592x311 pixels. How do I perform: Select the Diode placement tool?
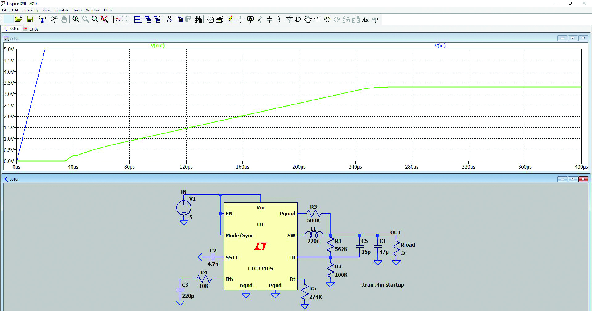(289, 19)
